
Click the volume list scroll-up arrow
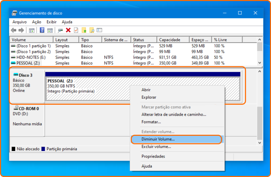pos(259,40)
